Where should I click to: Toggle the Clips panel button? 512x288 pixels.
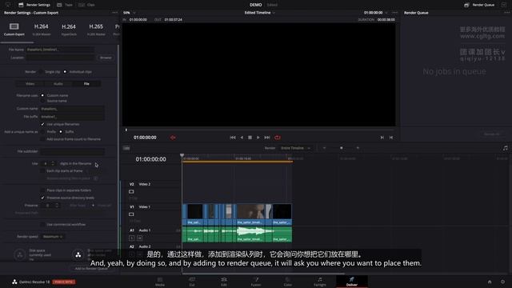87,5
